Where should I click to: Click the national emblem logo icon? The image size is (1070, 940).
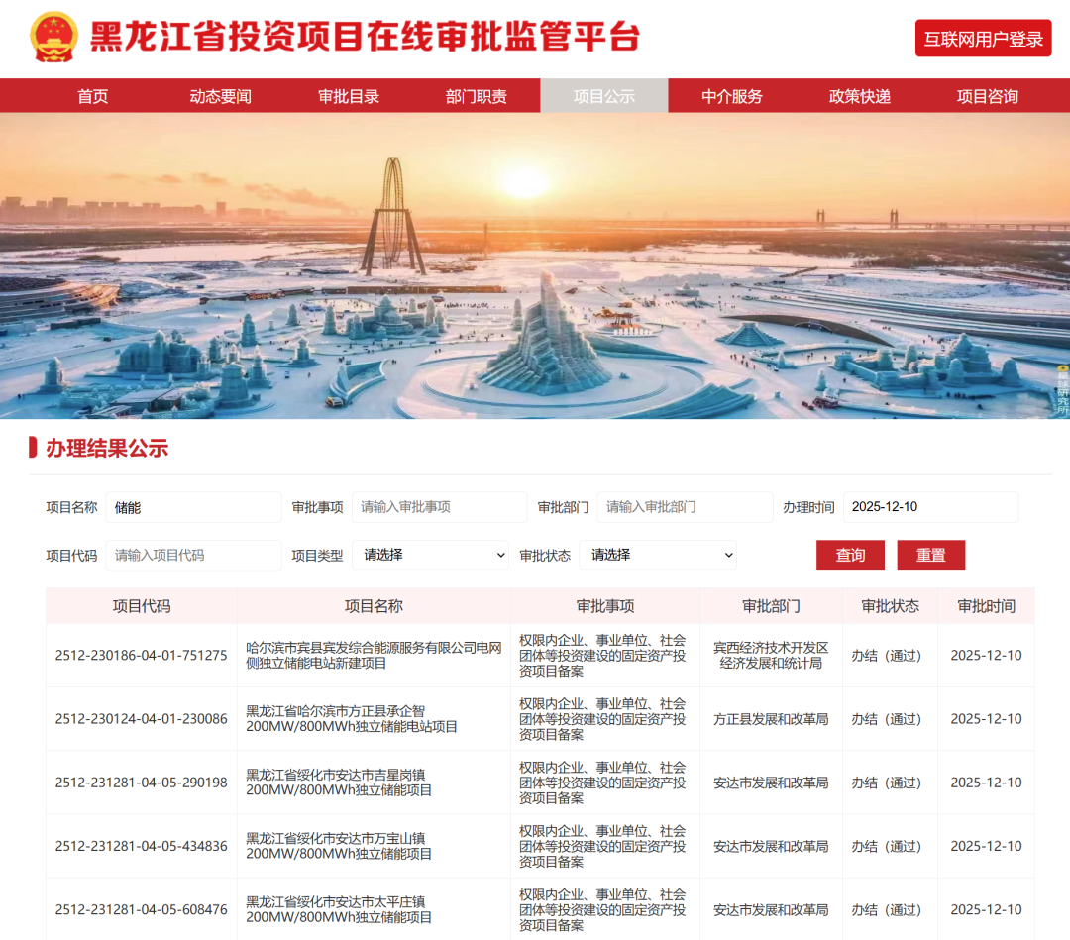pyautogui.click(x=53, y=38)
